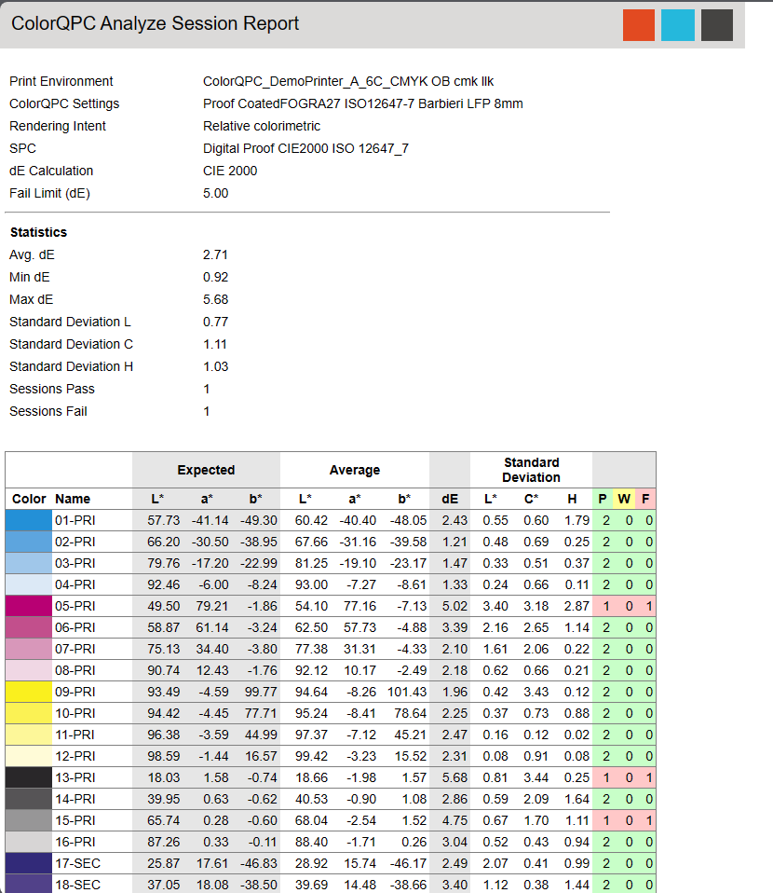Click the dE column header
The height and width of the screenshot is (893, 773).
point(450,499)
